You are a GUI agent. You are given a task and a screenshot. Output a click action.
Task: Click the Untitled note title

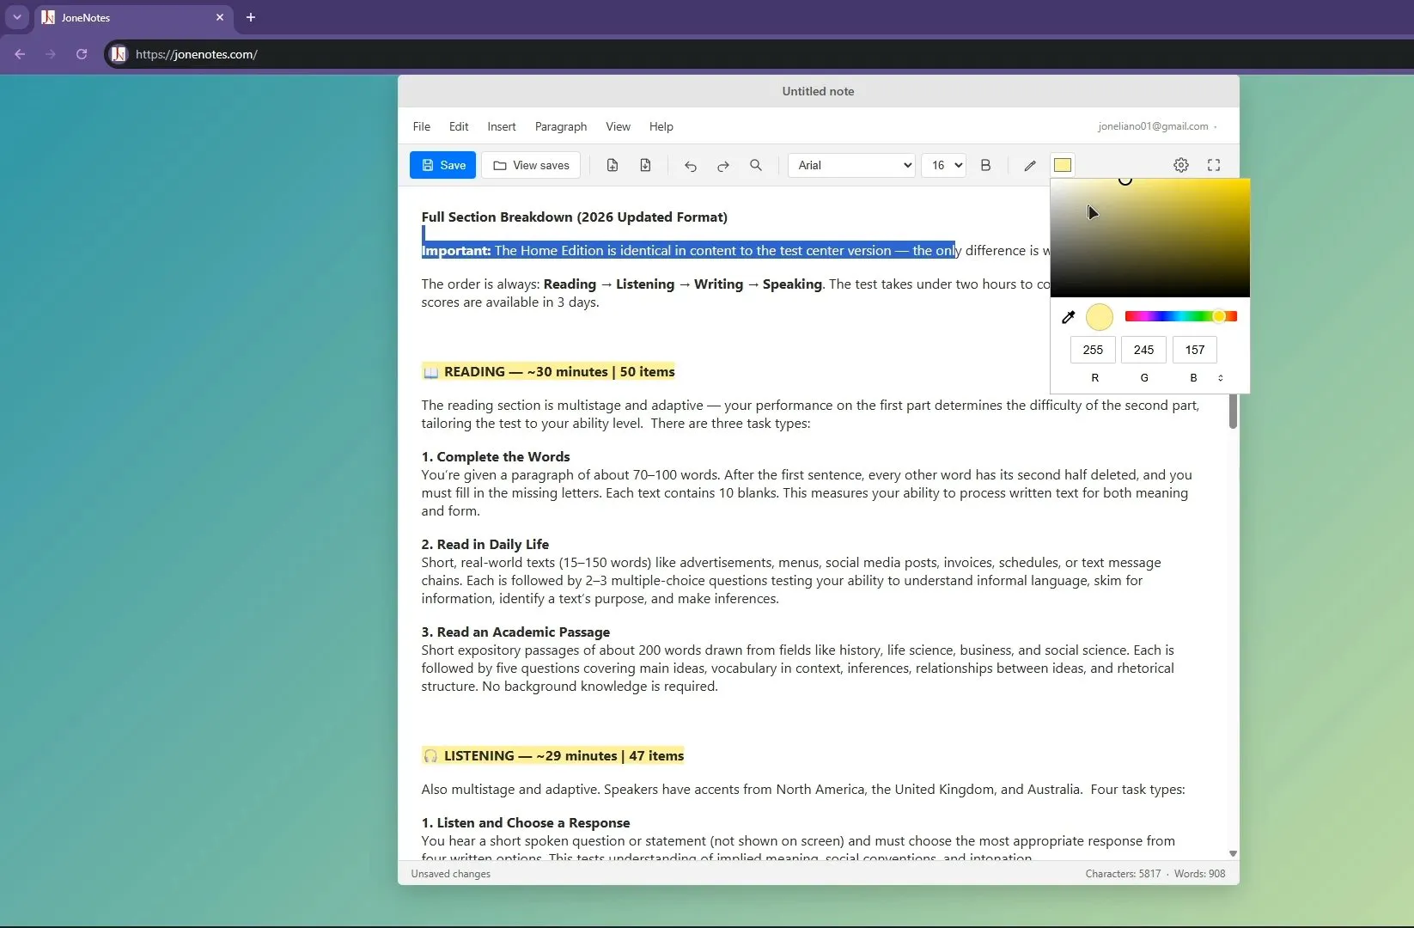tap(818, 91)
